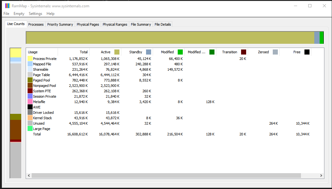
Task: Click the Session Private purple swatch
Action: [x=30, y=96]
